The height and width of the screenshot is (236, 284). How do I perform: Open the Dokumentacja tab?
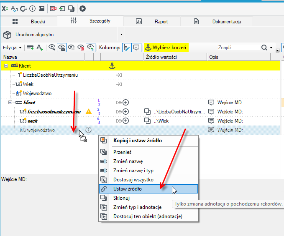pos(217,22)
